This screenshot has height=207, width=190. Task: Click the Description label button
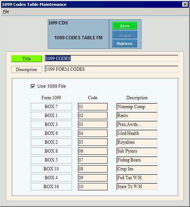click(x=27, y=70)
